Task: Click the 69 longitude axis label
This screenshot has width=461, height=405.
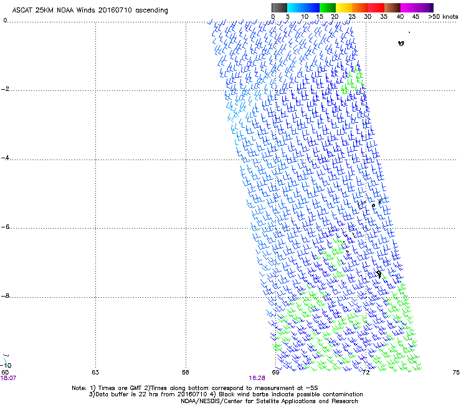Action: point(275,373)
